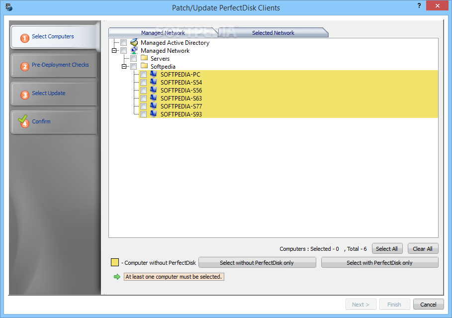Select the SOFTPEDIA-S93 tree row label
452x318 pixels.
(181, 114)
